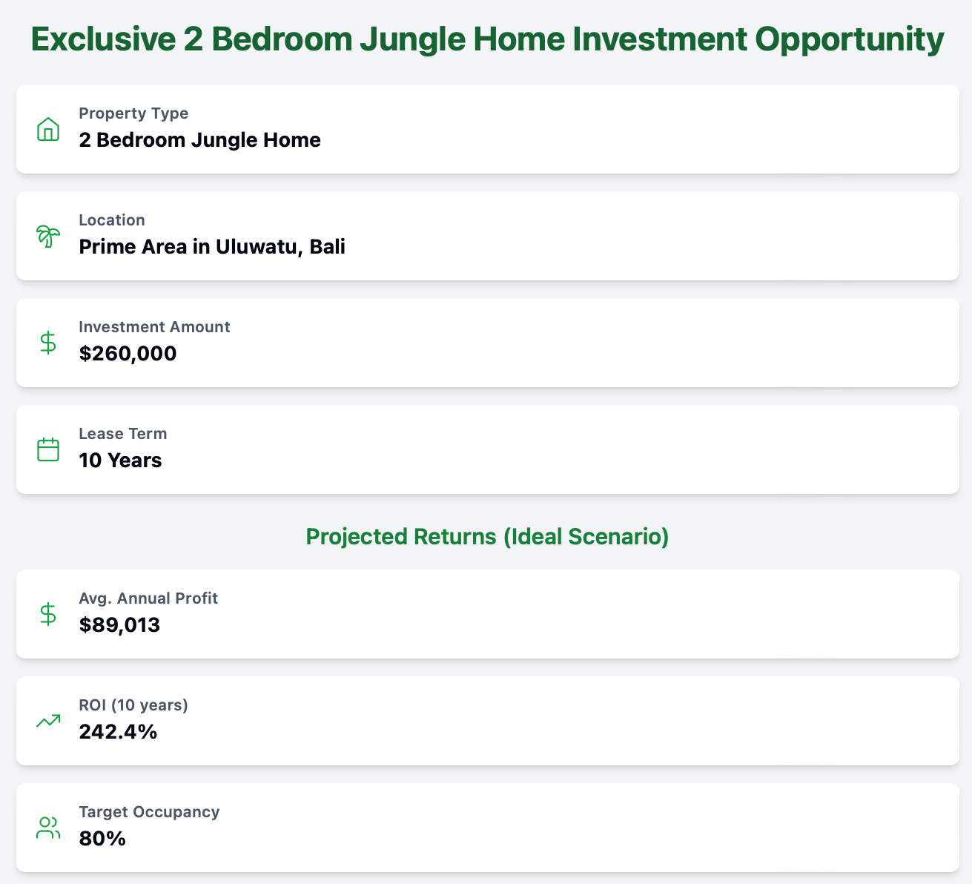The image size is (972, 884).
Task: Click the Property Type label
Action: pyautogui.click(x=133, y=113)
